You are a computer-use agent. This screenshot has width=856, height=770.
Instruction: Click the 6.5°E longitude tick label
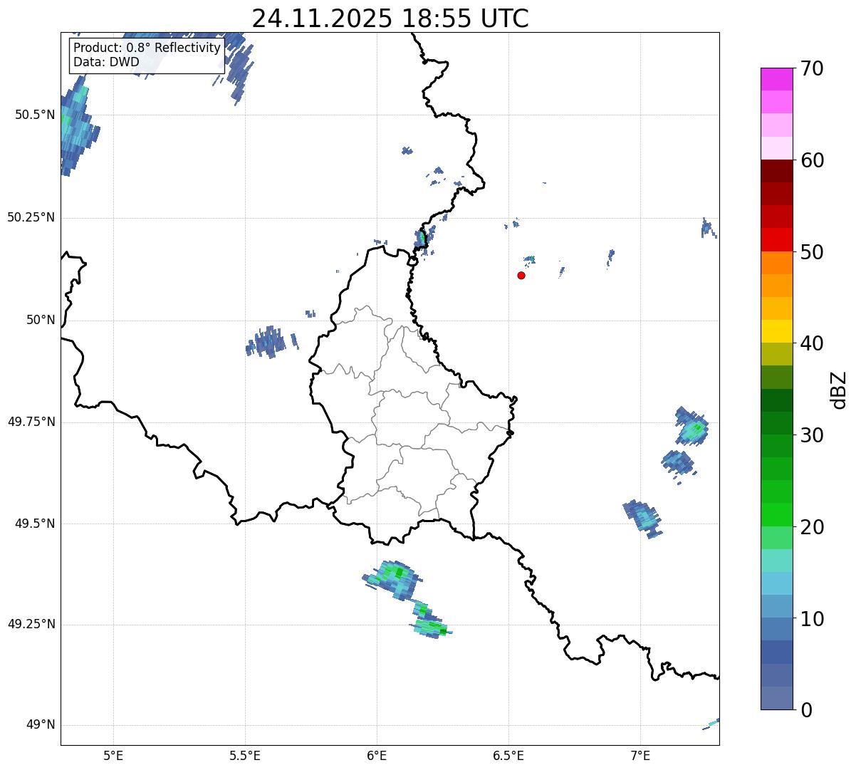pyautogui.click(x=508, y=755)
